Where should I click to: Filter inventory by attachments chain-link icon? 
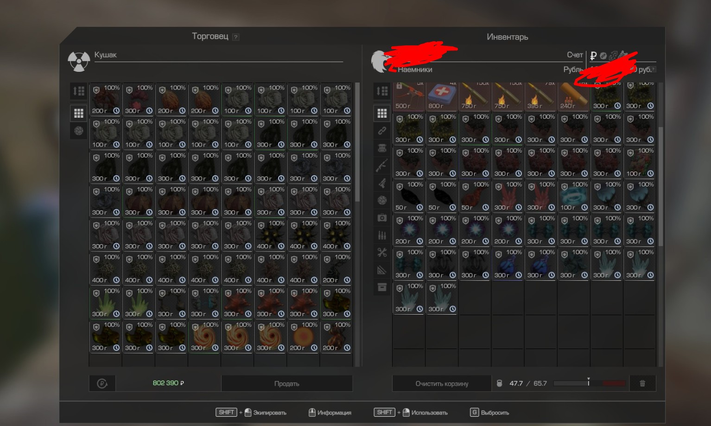click(382, 131)
